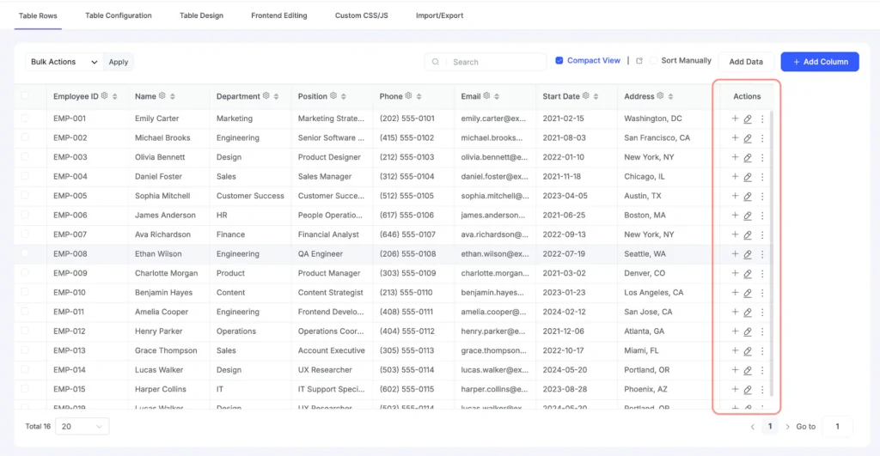This screenshot has width=880, height=456.
Task: Open the Custom CSS/JS tab
Action: [x=362, y=15]
